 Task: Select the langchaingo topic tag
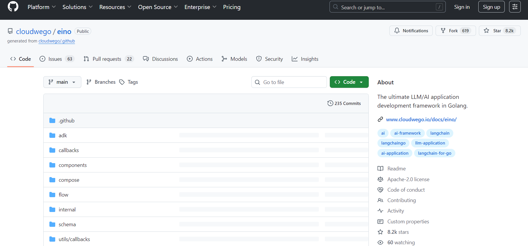(x=393, y=143)
